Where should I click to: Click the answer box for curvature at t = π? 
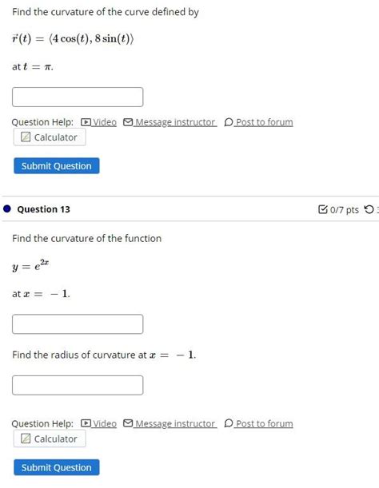[78, 97]
